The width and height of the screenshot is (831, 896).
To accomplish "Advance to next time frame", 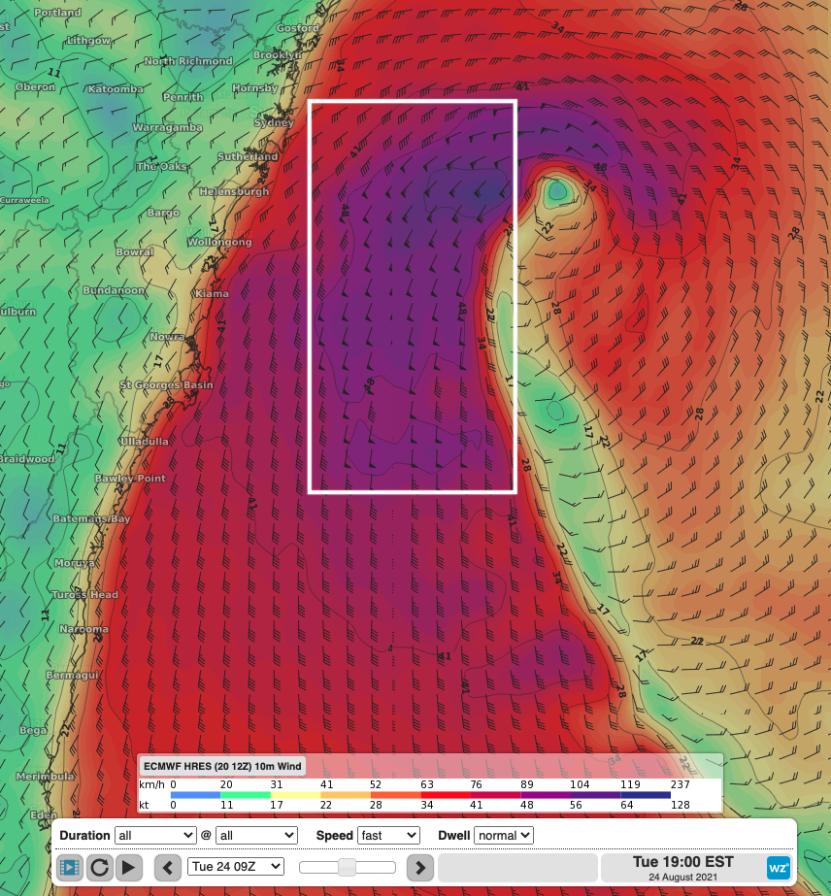I will tap(419, 867).
